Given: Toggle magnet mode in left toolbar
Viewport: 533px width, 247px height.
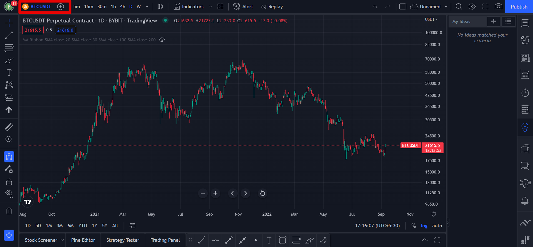Looking at the screenshot, I should point(9,156).
